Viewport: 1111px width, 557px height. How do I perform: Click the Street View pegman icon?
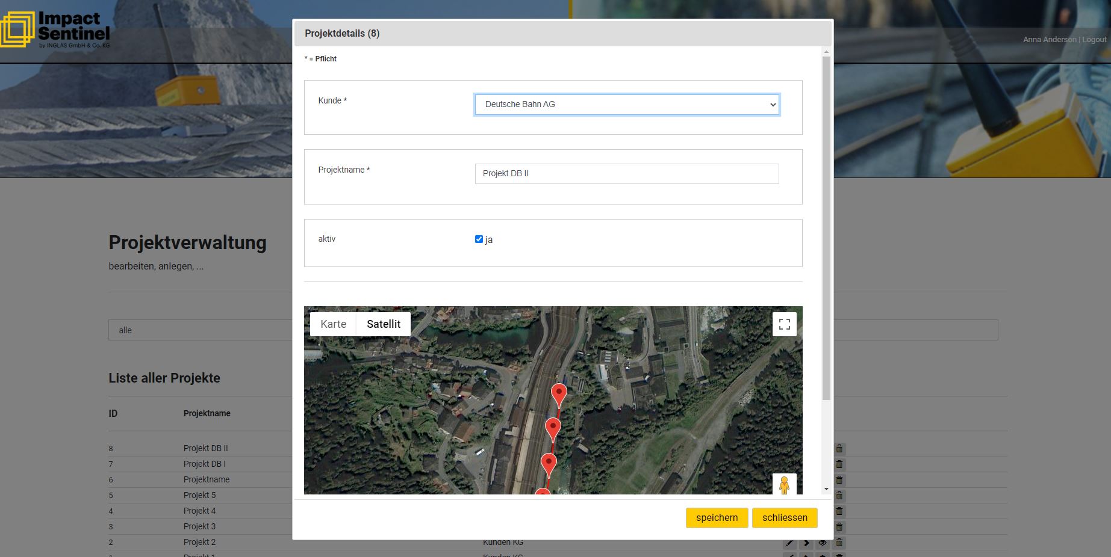click(x=784, y=485)
